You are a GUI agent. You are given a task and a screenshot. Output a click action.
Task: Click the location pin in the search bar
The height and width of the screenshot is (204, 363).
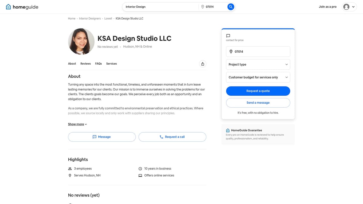(203, 7)
